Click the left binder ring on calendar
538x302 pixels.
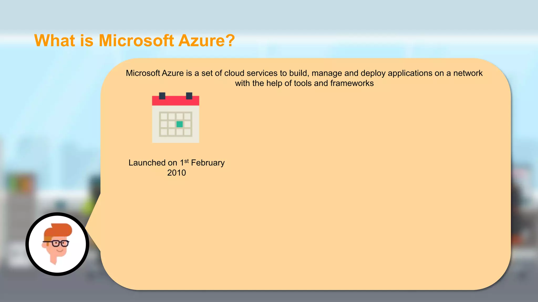pyautogui.click(x=162, y=96)
